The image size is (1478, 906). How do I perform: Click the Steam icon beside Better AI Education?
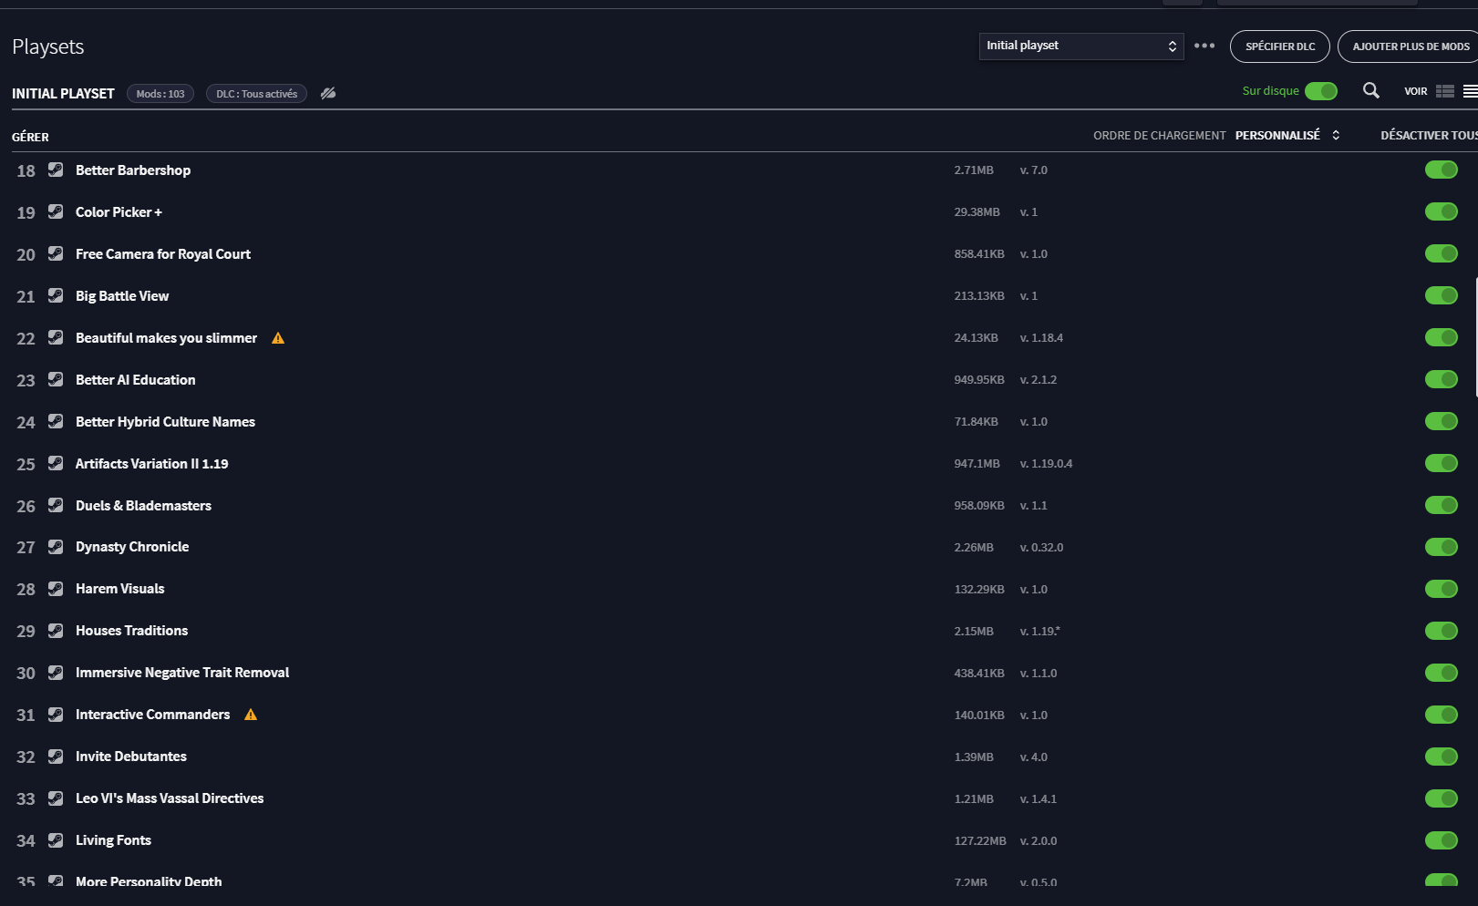click(x=56, y=379)
